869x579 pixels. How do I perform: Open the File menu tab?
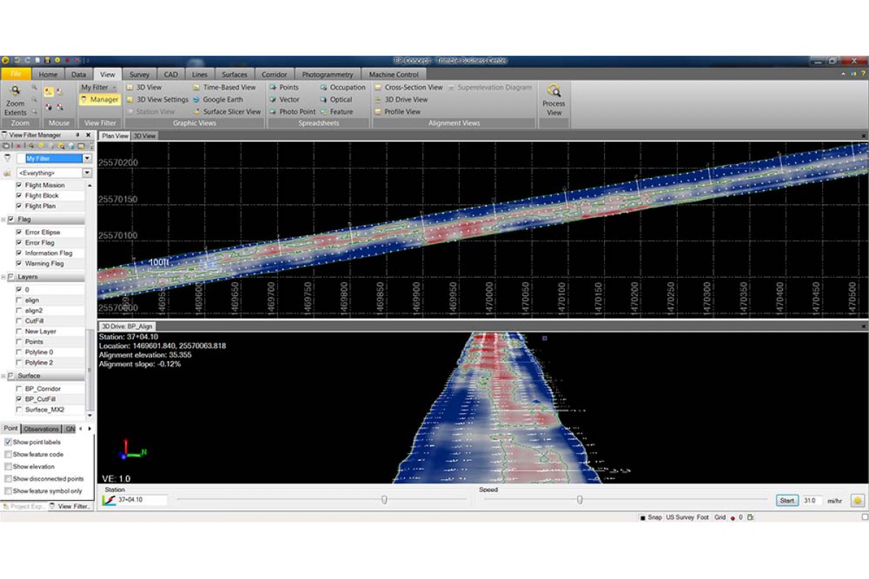[16, 74]
